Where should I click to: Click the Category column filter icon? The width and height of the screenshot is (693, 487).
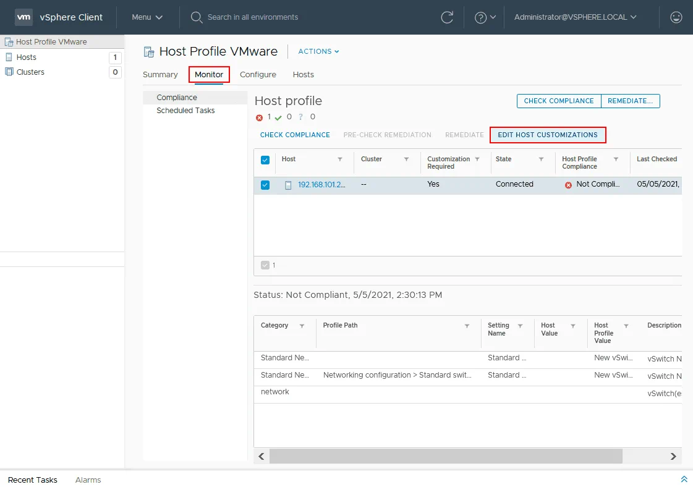pyautogui.click(x=302, y=326)
